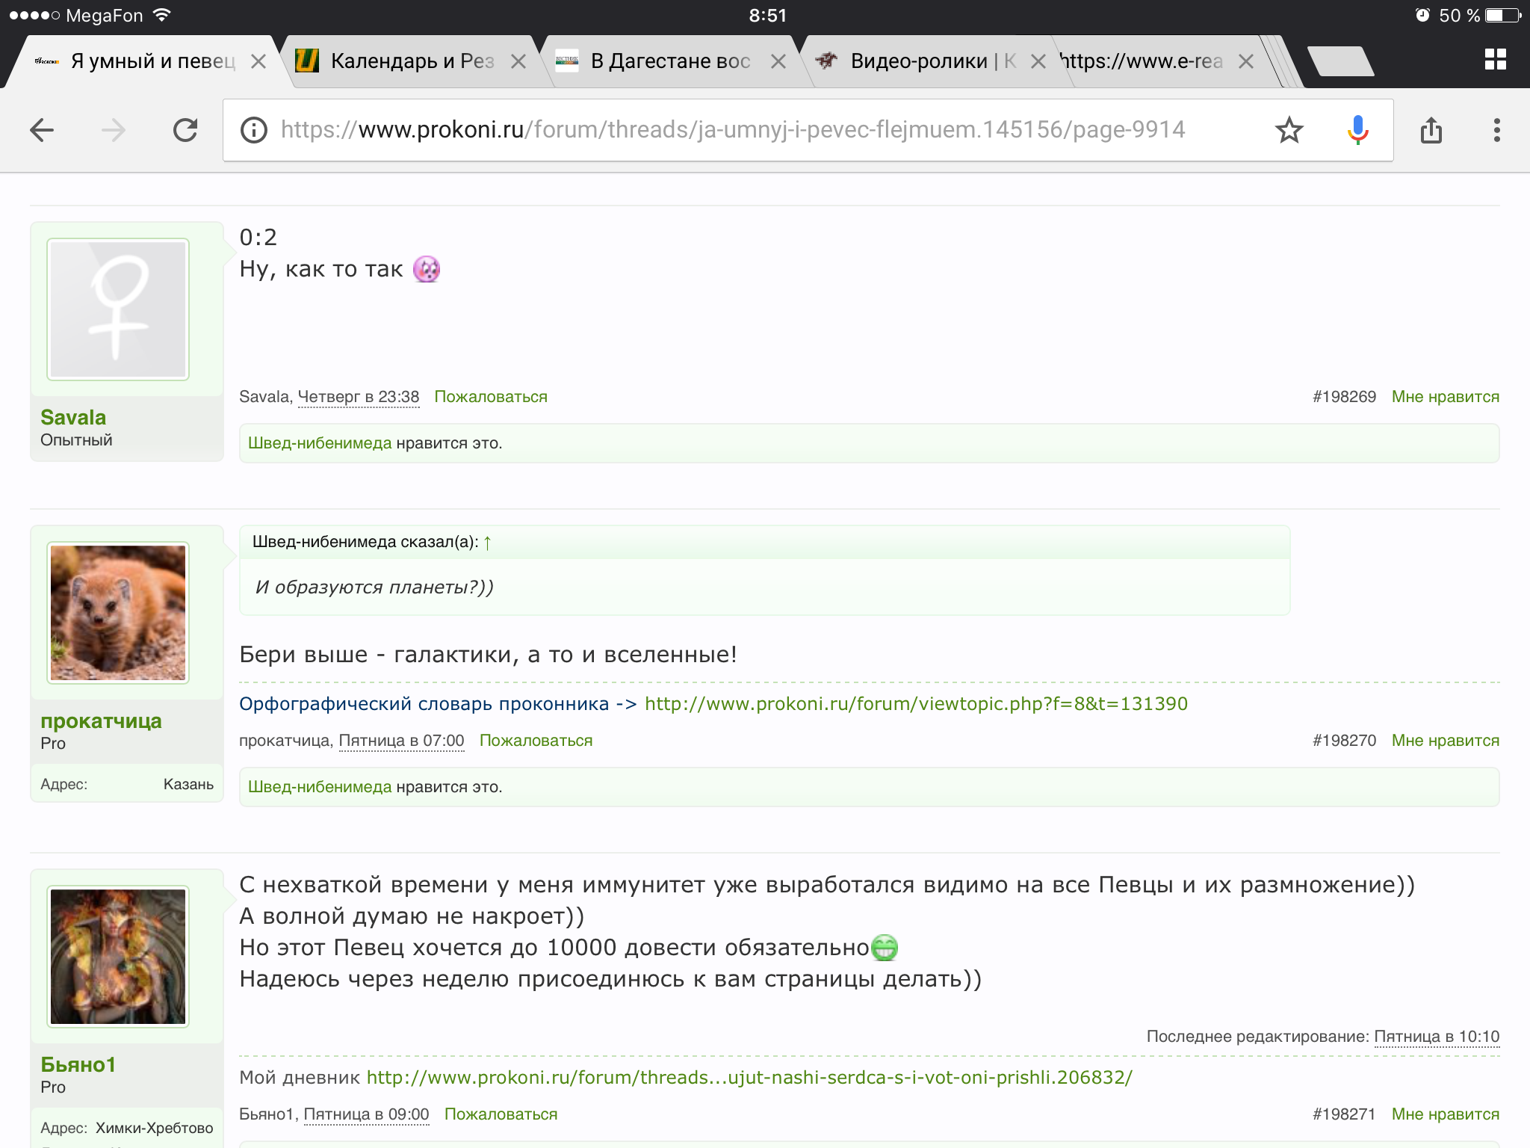Screen dimensions: 1530x1148
Task: Open the orthographic dictionary viewtopic link
Action: [916, 704]
